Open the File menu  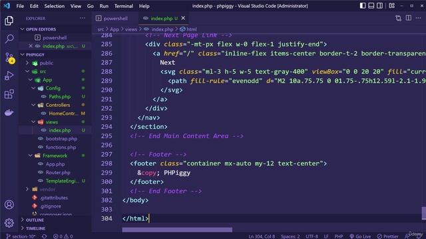[x=20, y=6]
